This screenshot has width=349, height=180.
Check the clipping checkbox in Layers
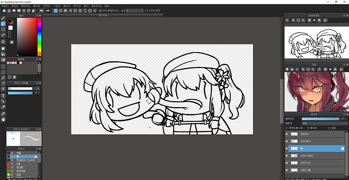[x=308, y=128]
